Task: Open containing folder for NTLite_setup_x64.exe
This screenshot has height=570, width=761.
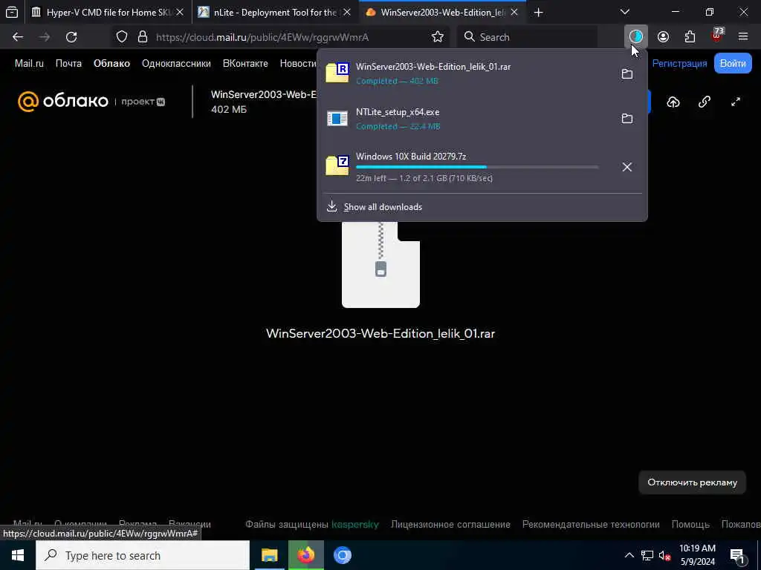Action: 627,118
